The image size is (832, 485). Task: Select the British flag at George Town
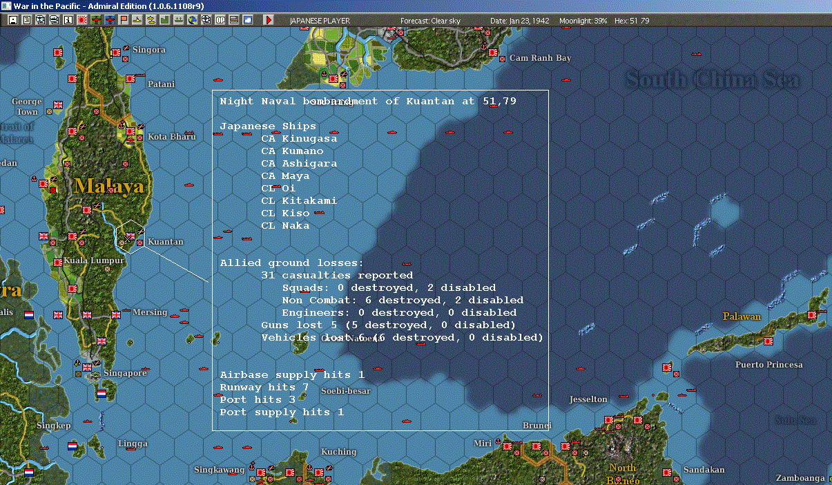click(57, 105)
